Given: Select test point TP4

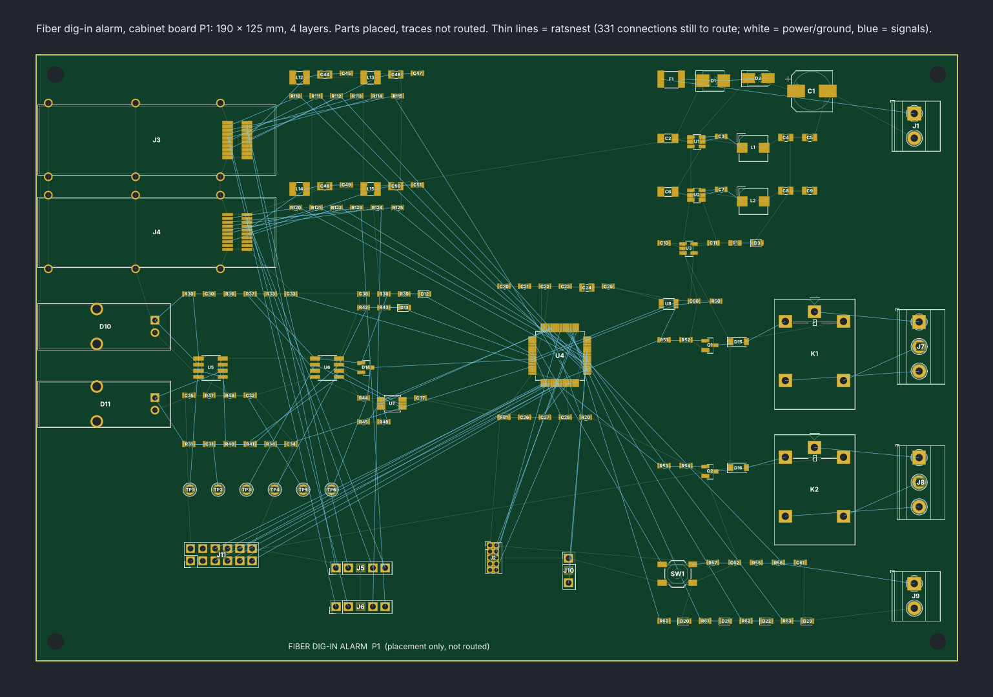Looking at the screenshot, I should (x=275, y=490).
